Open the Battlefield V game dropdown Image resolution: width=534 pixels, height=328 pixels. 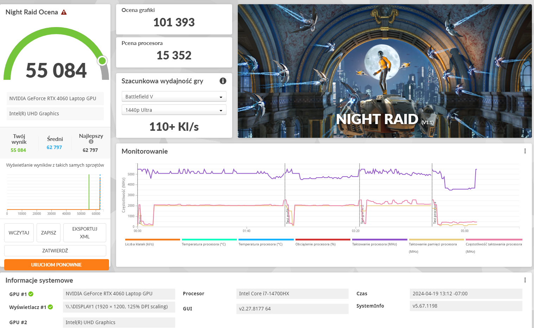174,97
